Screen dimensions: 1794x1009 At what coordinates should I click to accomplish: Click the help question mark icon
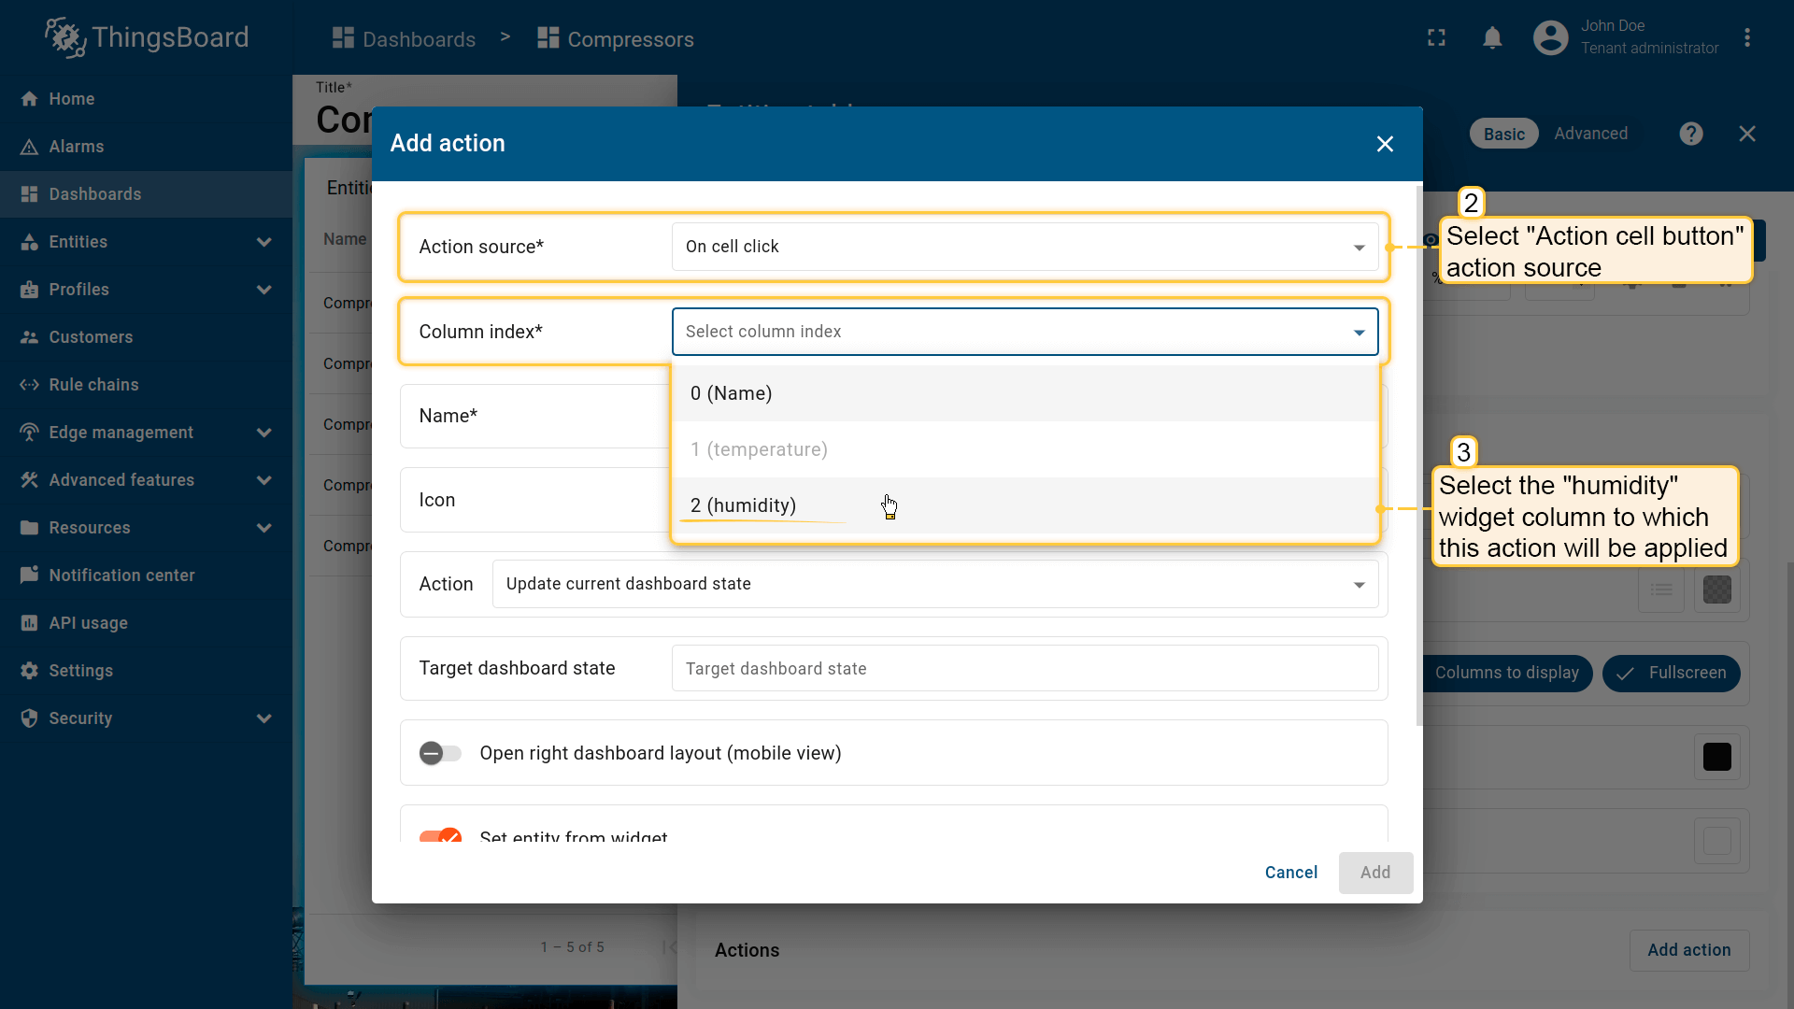(x=1690, y=134)
